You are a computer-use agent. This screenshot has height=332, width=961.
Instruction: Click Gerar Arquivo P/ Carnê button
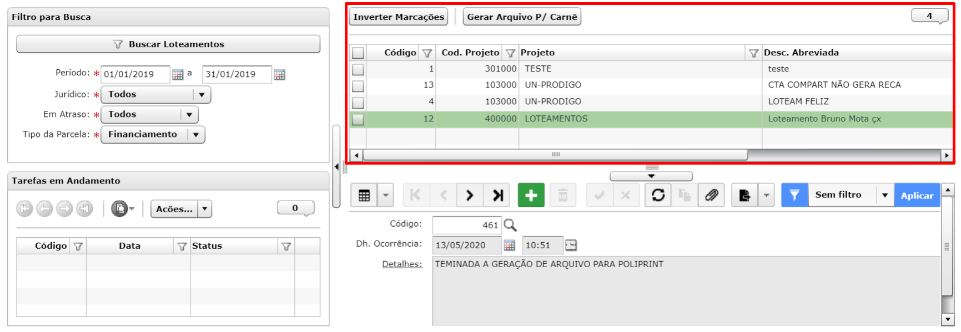click(522, 17)
